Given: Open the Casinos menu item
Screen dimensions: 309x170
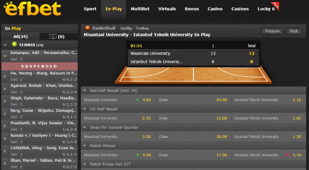Looking at the screenshot, I should [240, 9].
